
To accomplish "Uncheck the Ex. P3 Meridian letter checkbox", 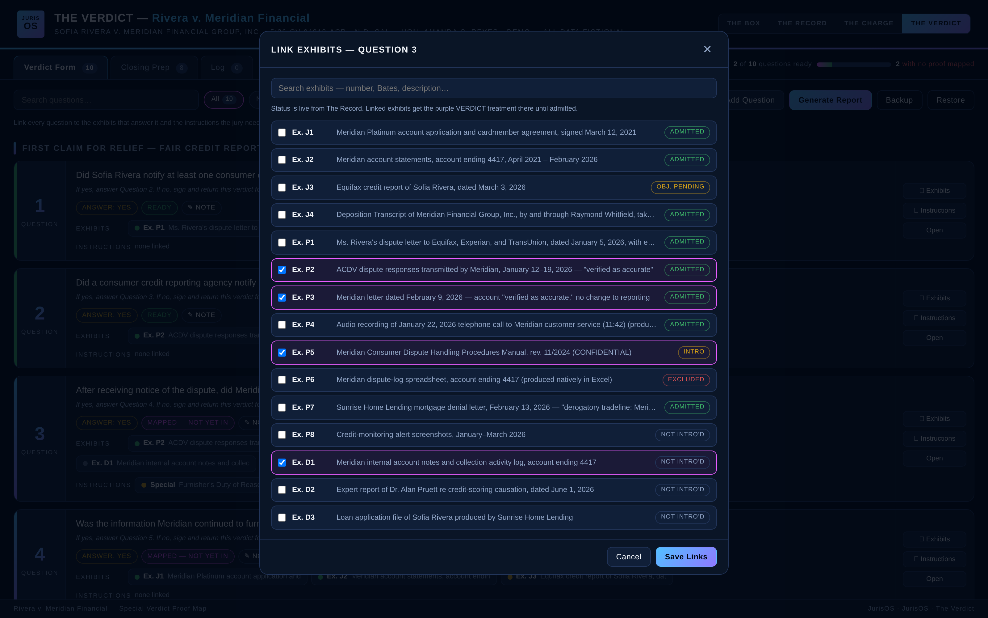I will [282, 298].
